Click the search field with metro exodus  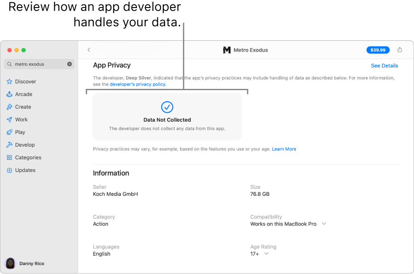[x=39, y=64]
